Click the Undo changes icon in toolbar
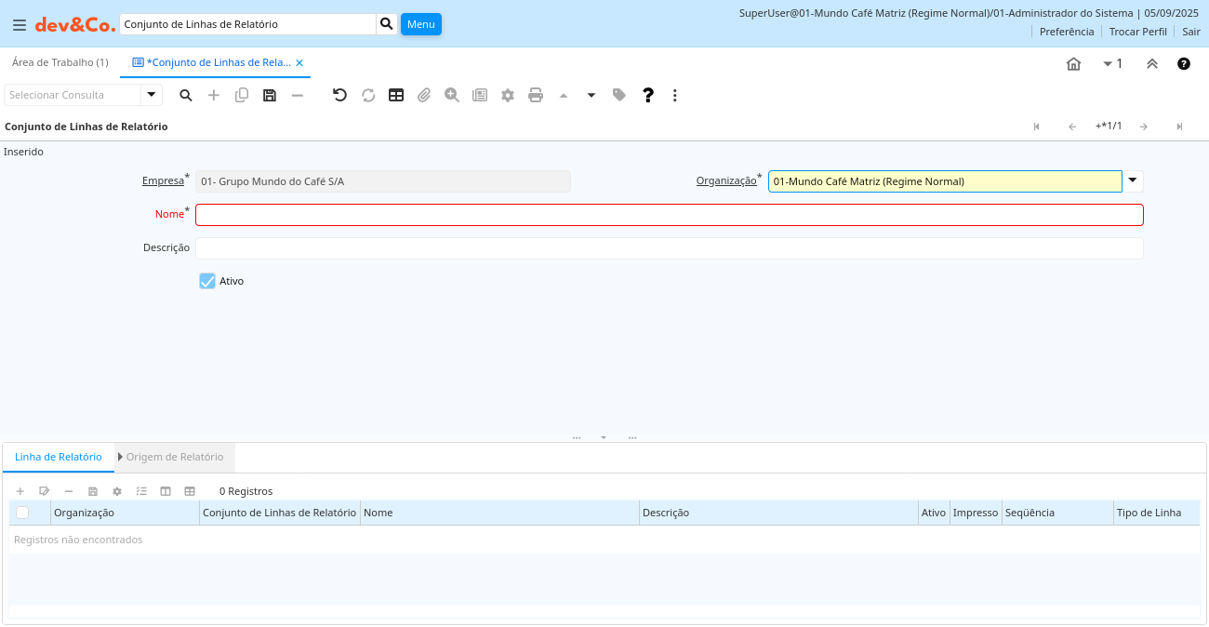 click(339, 95)
